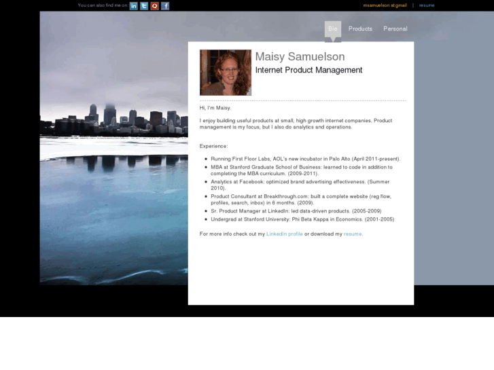494x370 pixels.
Task: Click the 'You can also find me on' text
Action: pos(103,5)
